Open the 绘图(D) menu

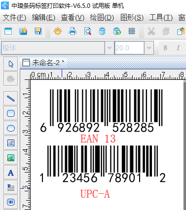tap(102, 17)
